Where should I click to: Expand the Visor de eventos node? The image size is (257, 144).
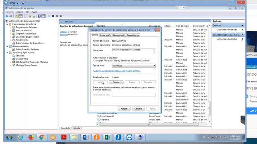[10, 30]
